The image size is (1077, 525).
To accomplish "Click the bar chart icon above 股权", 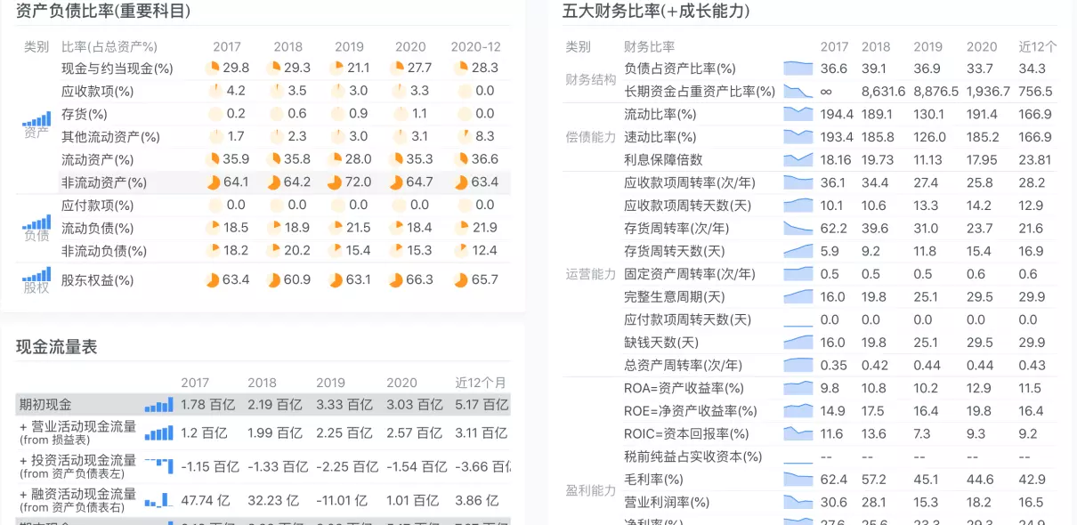I will pos(36,274).
